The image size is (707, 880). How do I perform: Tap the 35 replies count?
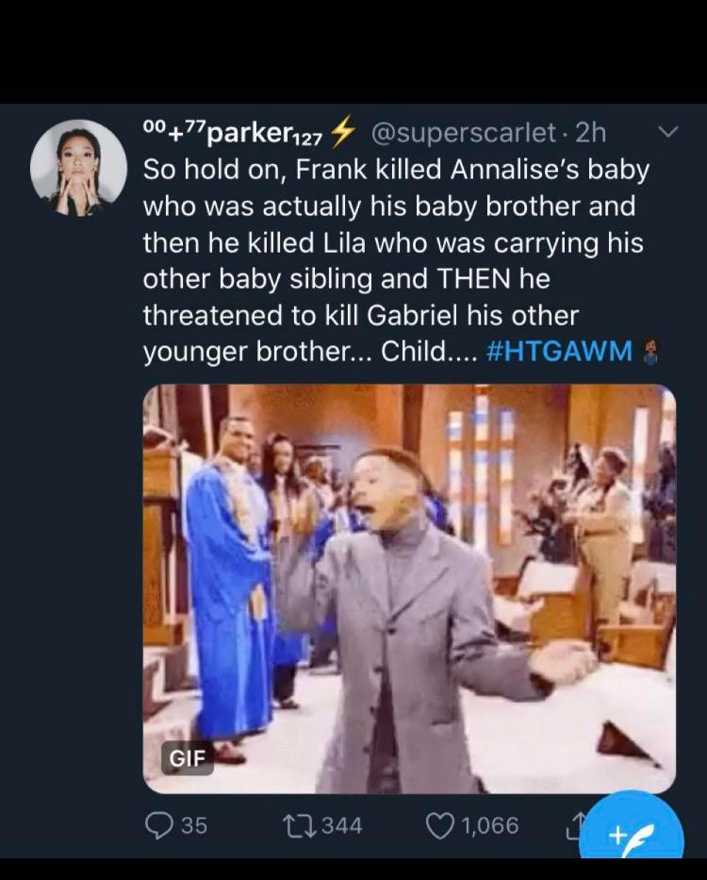click(193, 825)
